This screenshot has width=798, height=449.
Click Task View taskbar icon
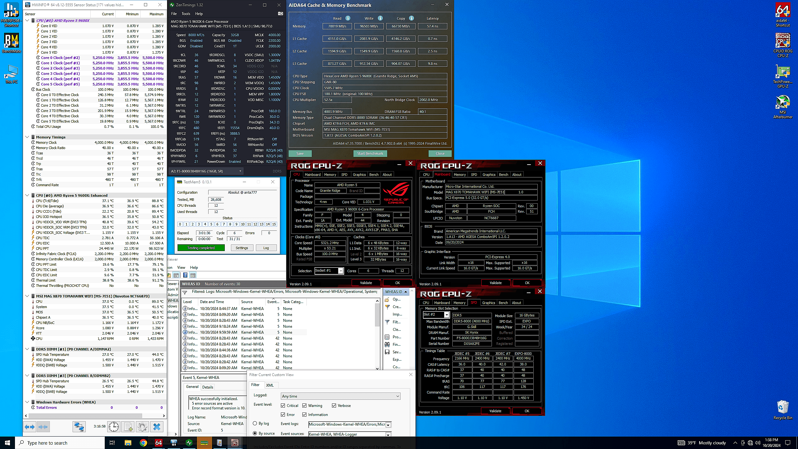point(113,443)
